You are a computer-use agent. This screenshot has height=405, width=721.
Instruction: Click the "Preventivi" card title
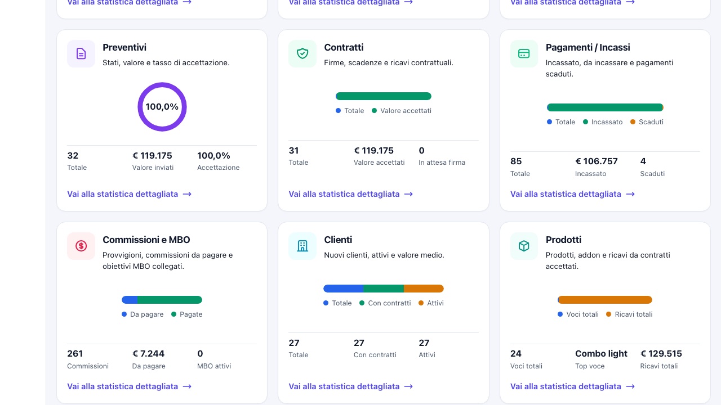(x=124, y=47)
